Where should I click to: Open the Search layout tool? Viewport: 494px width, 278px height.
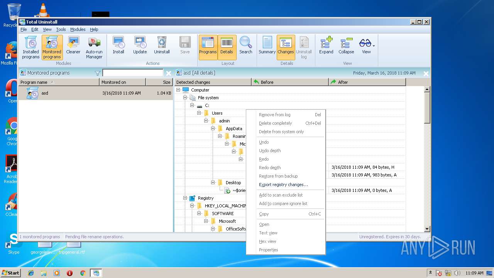point(246,45)
